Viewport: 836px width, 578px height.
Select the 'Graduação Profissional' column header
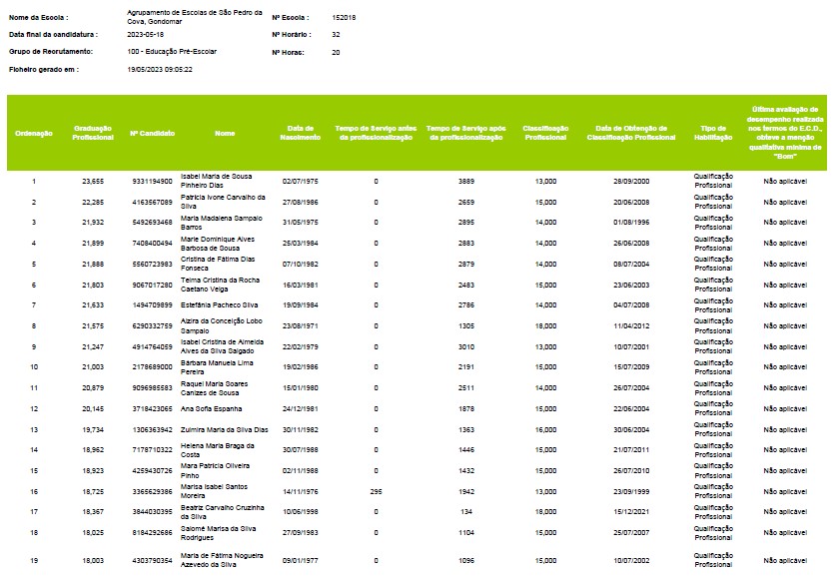(x=93, y=133)
